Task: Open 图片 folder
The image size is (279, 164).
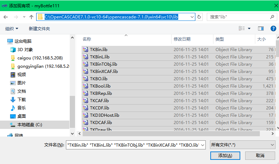Action: point(18,83)
